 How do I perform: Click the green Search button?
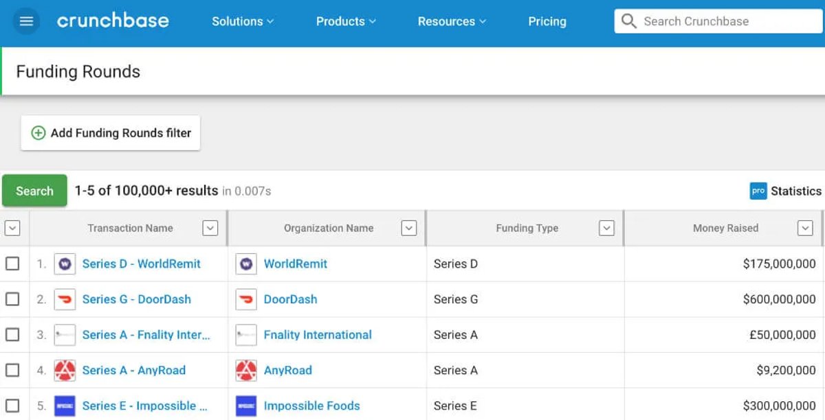coord(34,191)
